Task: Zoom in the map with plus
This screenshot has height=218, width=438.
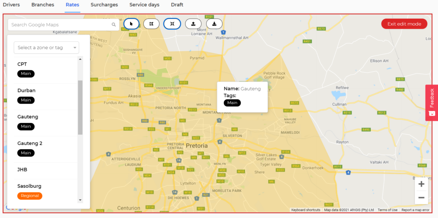Action: tap(421, 184)
